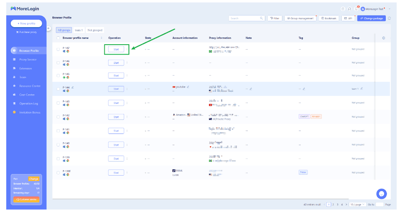Click the profile search input field
400x214 pixels.
244,18
